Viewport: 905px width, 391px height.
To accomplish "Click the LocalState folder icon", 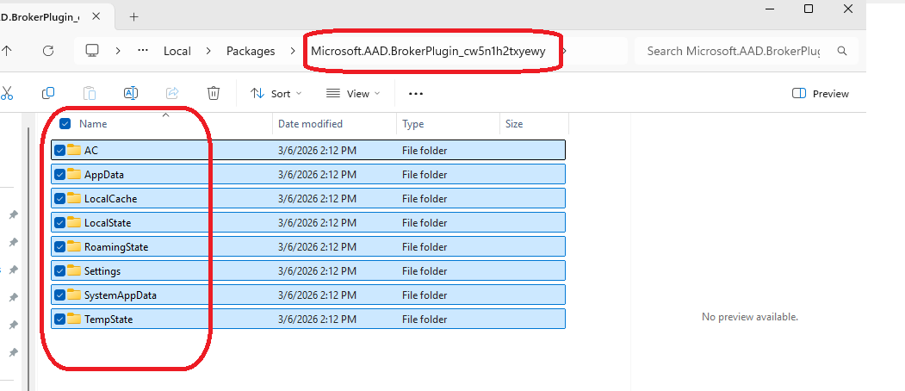I will [74, 222].
